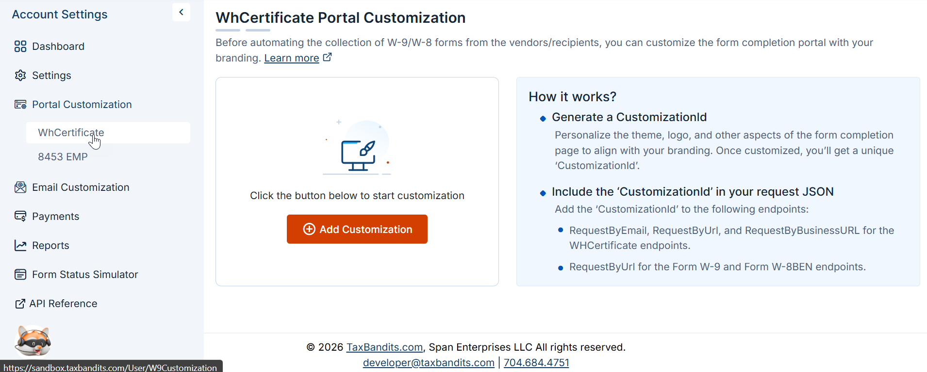Click the Portal Customization icon
927x372 pixels.
(20, 105)
